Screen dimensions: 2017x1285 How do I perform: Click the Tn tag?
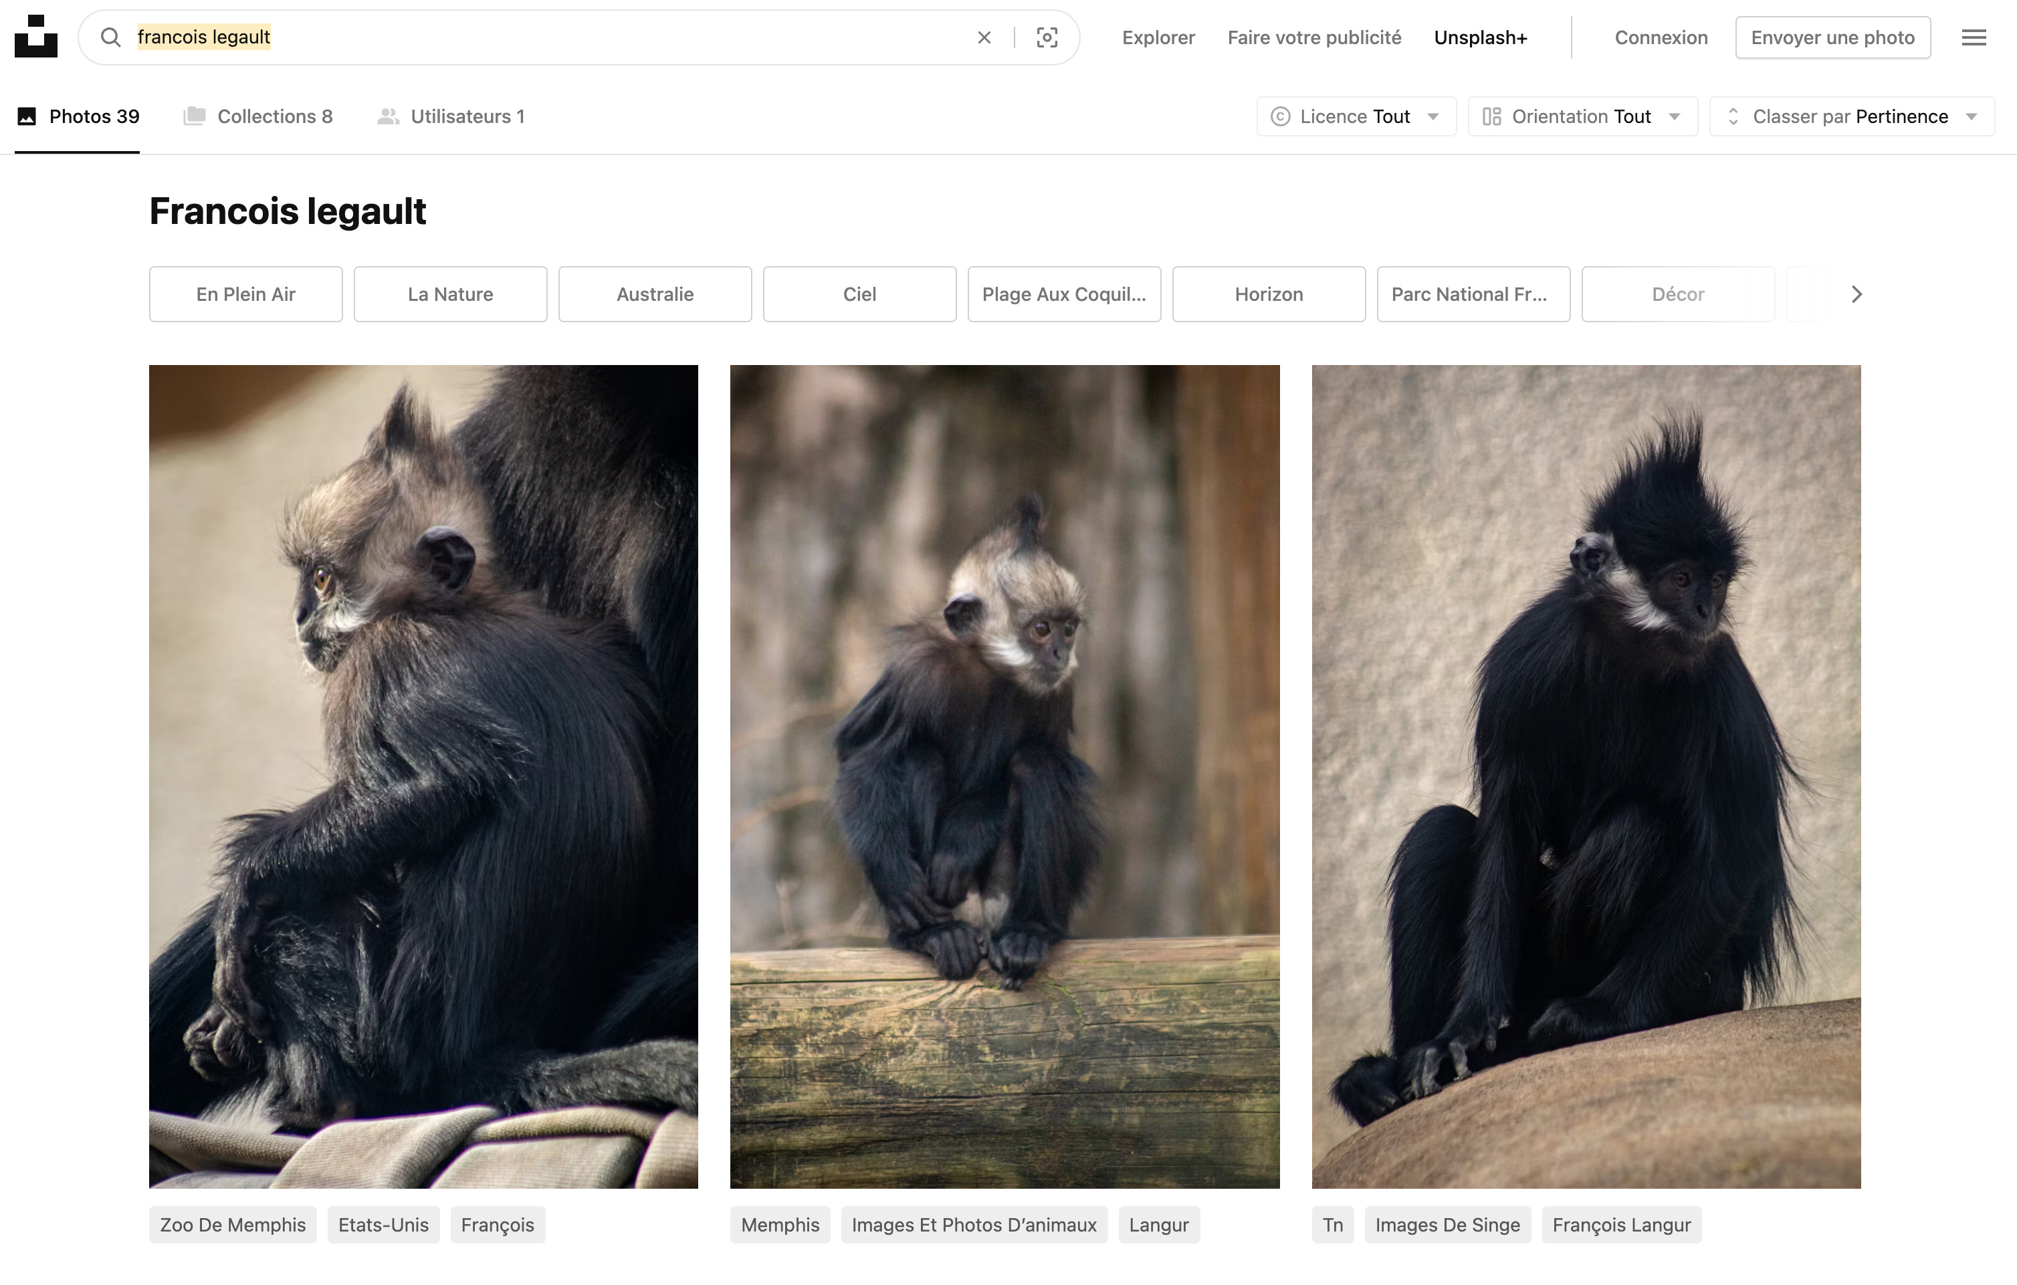pyautogui.click(x=1333, y=1225)
